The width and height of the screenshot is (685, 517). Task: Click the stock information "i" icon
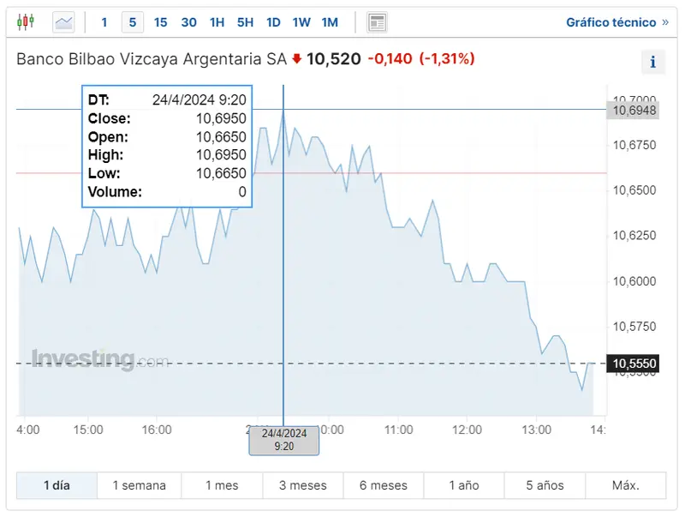pos(653,61)
